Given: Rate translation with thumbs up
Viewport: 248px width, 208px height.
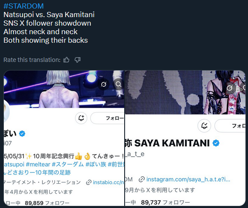Looking at the screenshot, I should pyautogui.click(x=66, y=60).
